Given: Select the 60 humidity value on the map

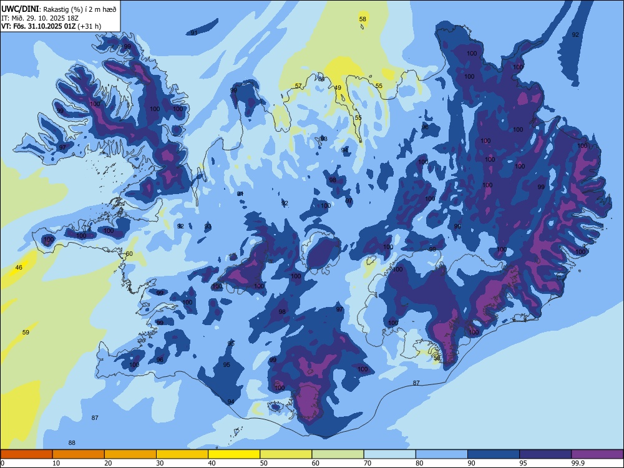Looking at the screenshot, I should (x=129, y=254).
